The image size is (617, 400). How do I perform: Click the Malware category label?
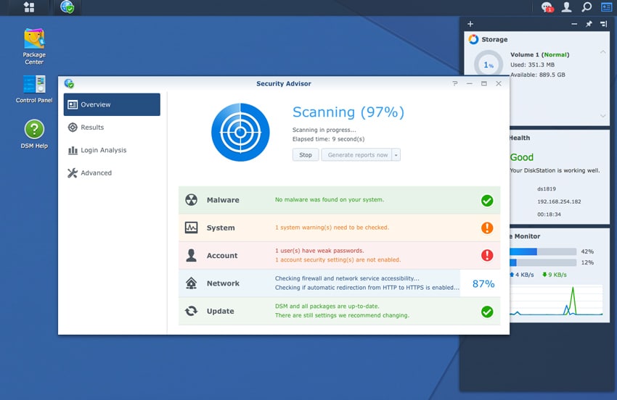[223, 200]
